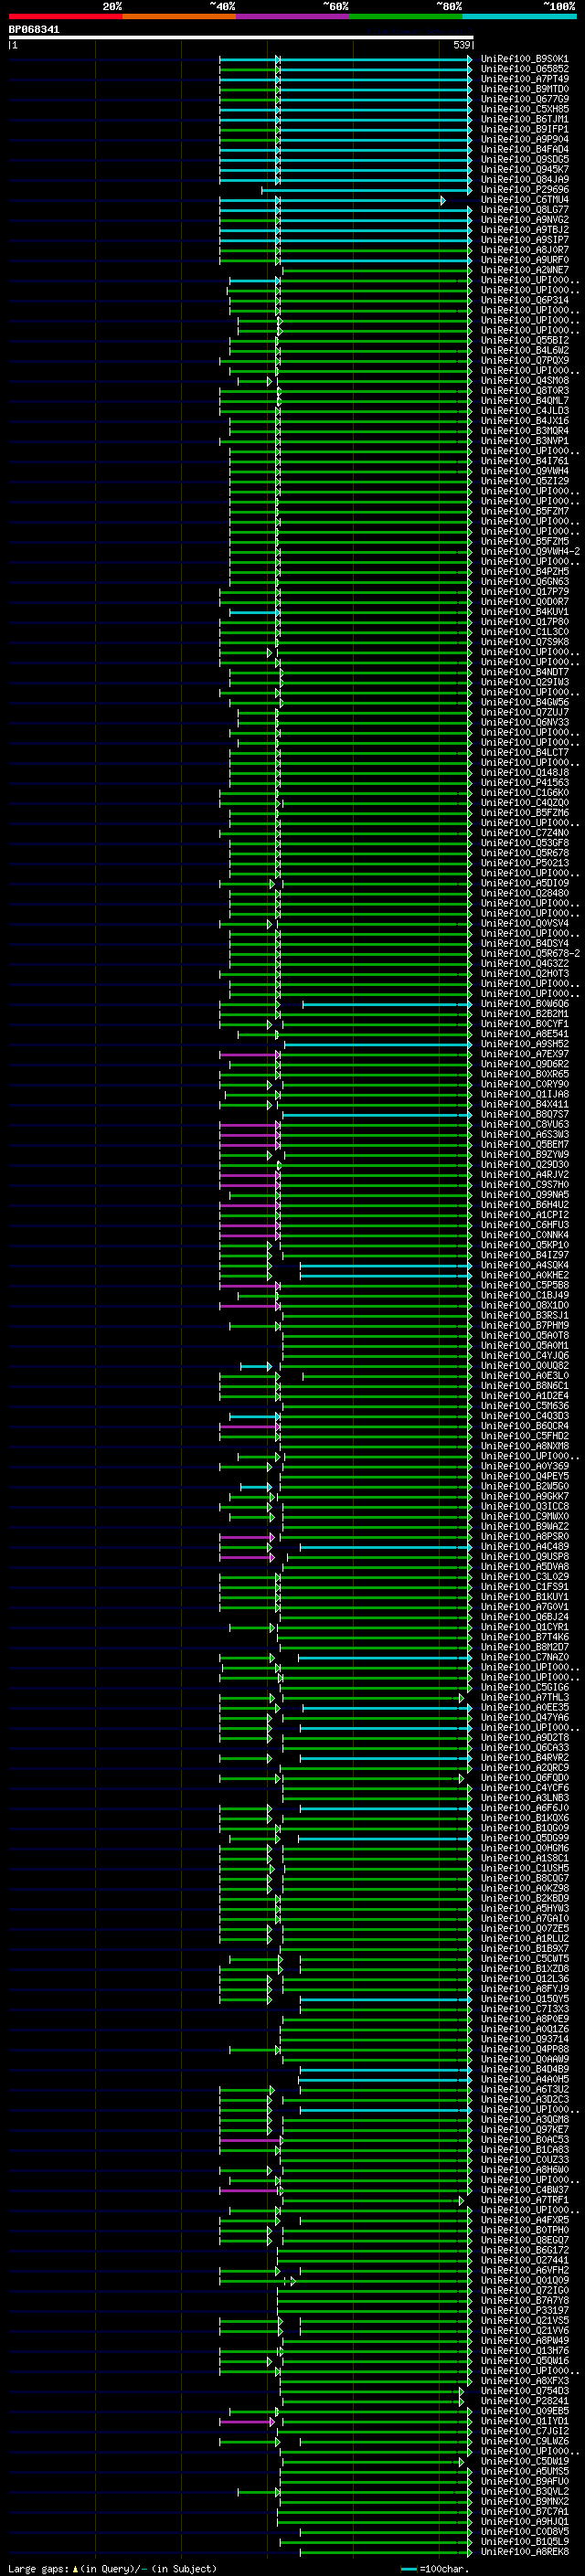Select the UniRef100_Q5KP10 label
Viewport: 585px width, 2576px height.
(524, 1245)
